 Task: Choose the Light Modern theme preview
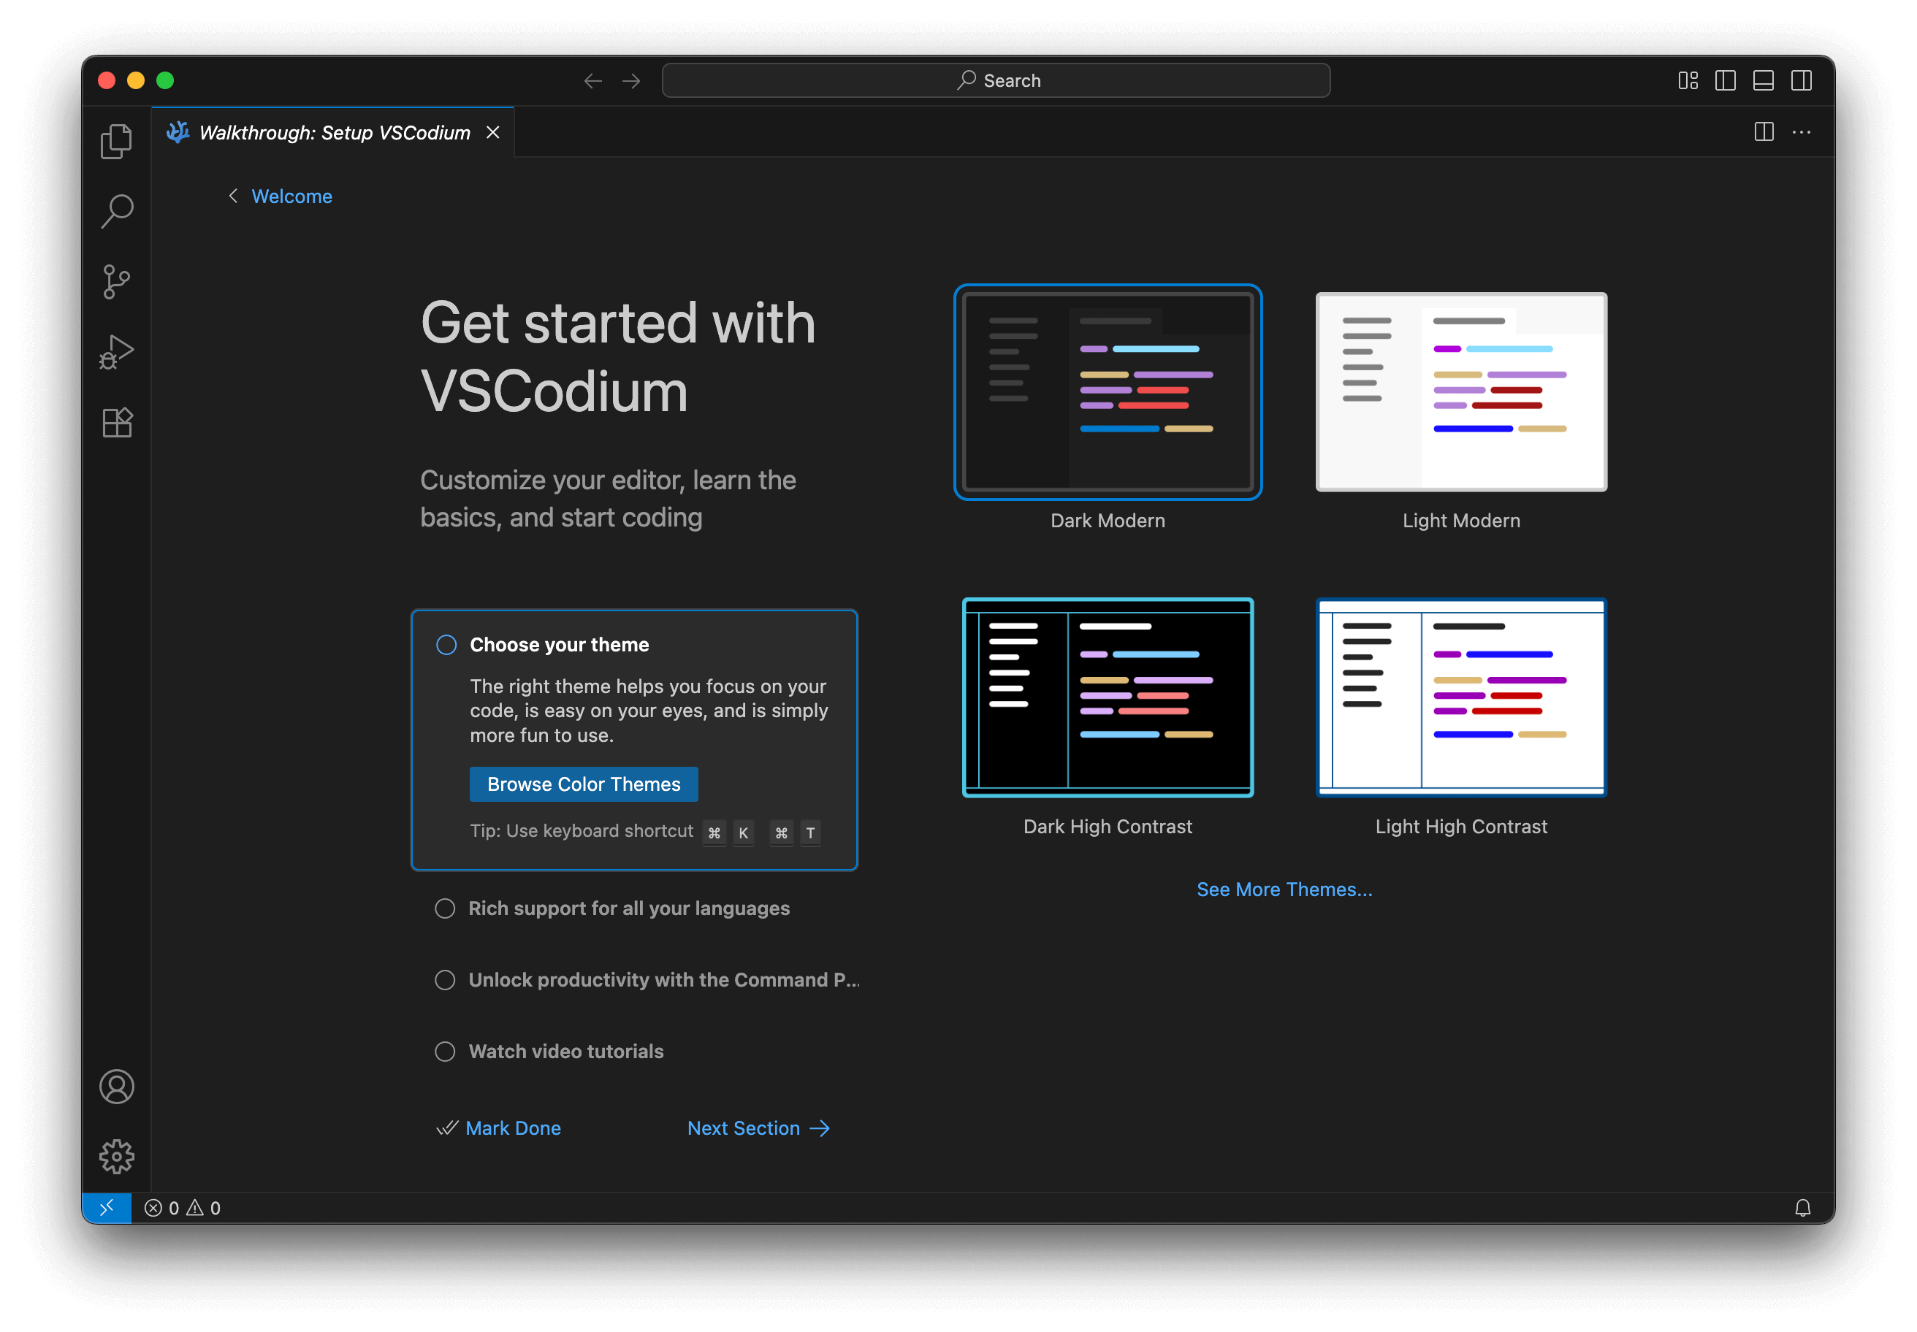[x=1460, y=392]
